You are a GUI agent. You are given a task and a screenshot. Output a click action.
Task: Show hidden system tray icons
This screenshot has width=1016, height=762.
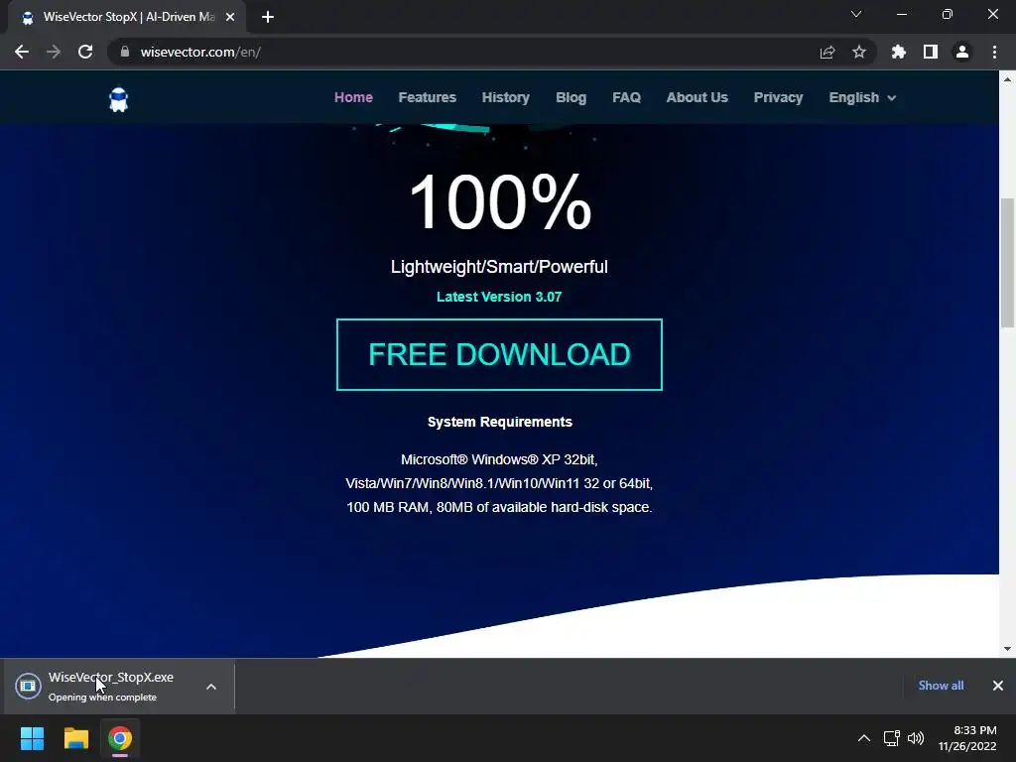pos(864,738)
